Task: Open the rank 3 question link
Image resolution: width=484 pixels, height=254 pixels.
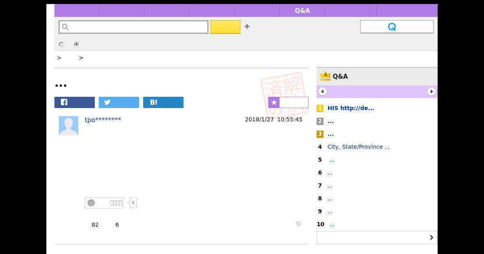Action: (x=331, y=134)
